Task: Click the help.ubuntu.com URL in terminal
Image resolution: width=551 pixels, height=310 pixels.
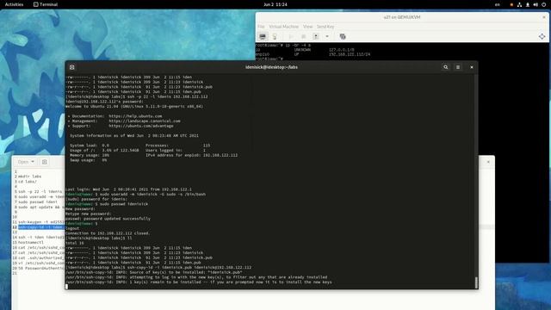Action: pyautogui.click(x=135, y=116)
